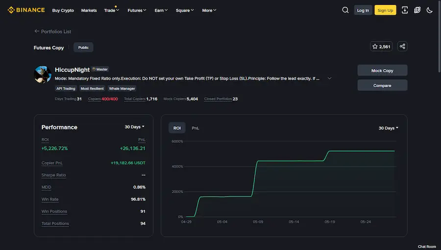Click the API Trading tag
This screenshot has height=250, width=441.
[66, 89]
